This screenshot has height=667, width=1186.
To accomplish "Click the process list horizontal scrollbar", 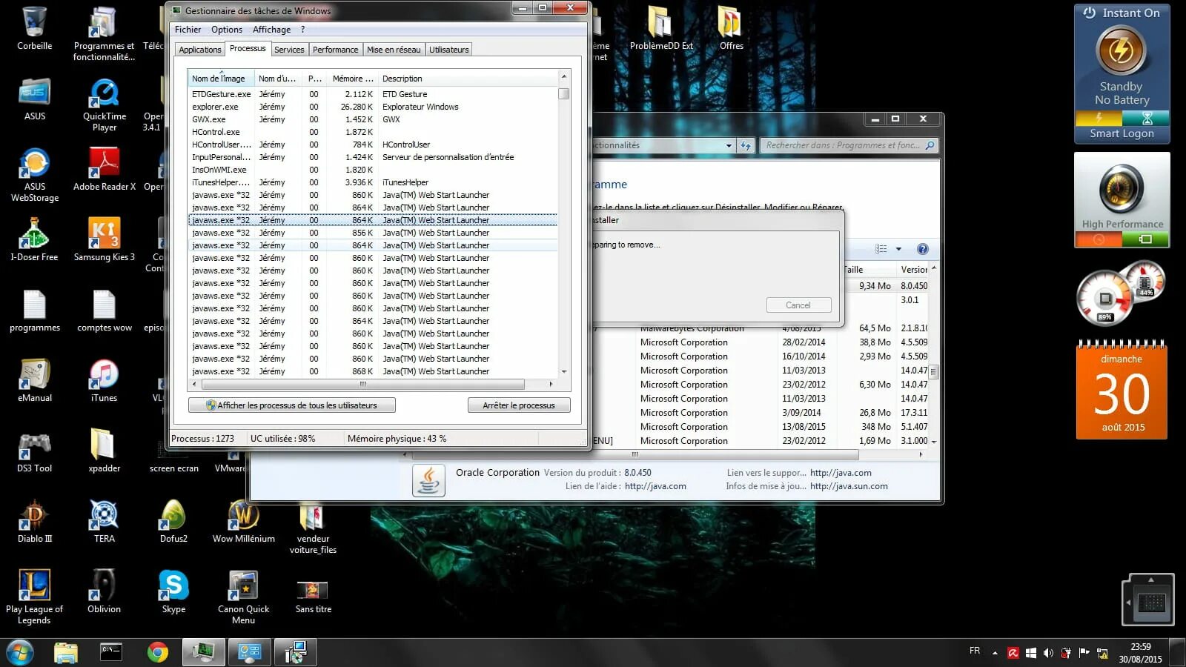I will tap(363, 385).
